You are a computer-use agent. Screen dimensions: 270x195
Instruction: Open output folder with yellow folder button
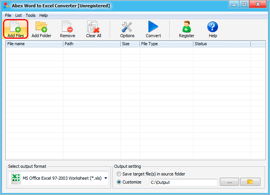tap(250, 182)
